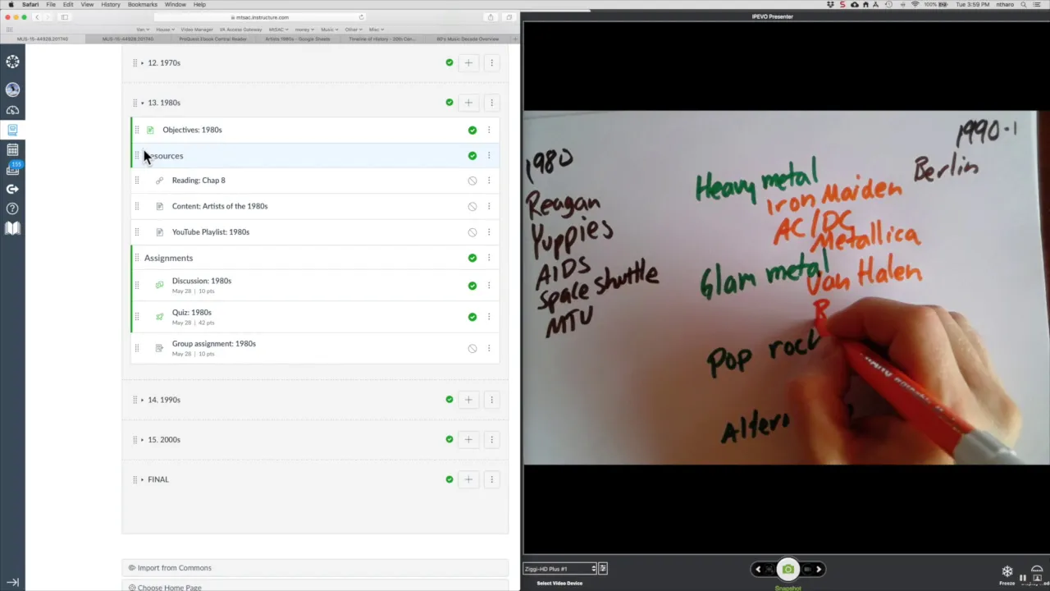
Task: Toggle publish status of Assignments header
Action: (472, 258)
